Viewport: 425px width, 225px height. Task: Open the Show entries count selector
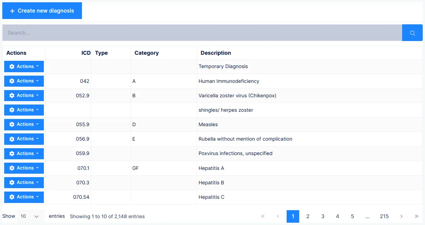(30, 216)
